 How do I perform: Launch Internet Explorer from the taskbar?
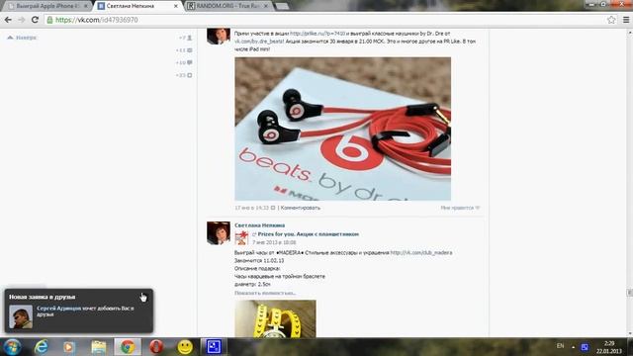click(41, 347)
